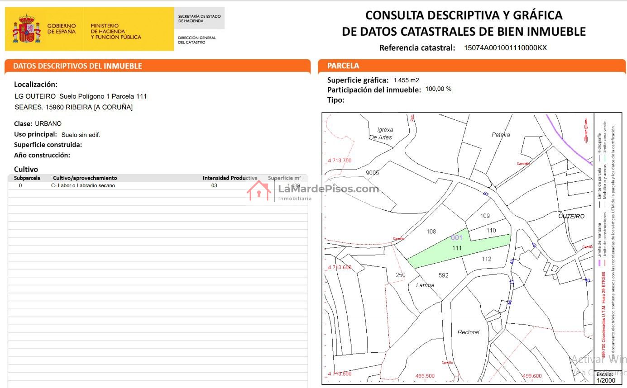
Task: Click the 'PARCELA' section header
Action: point(343,66)
